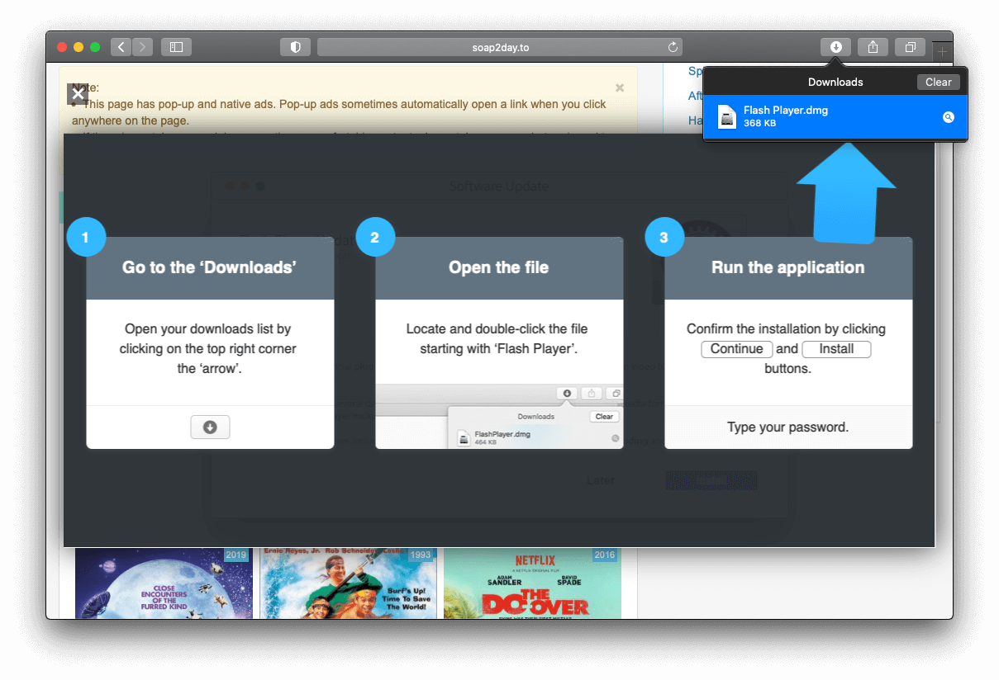Zoom the Safari window with the green button

point(95,47)
